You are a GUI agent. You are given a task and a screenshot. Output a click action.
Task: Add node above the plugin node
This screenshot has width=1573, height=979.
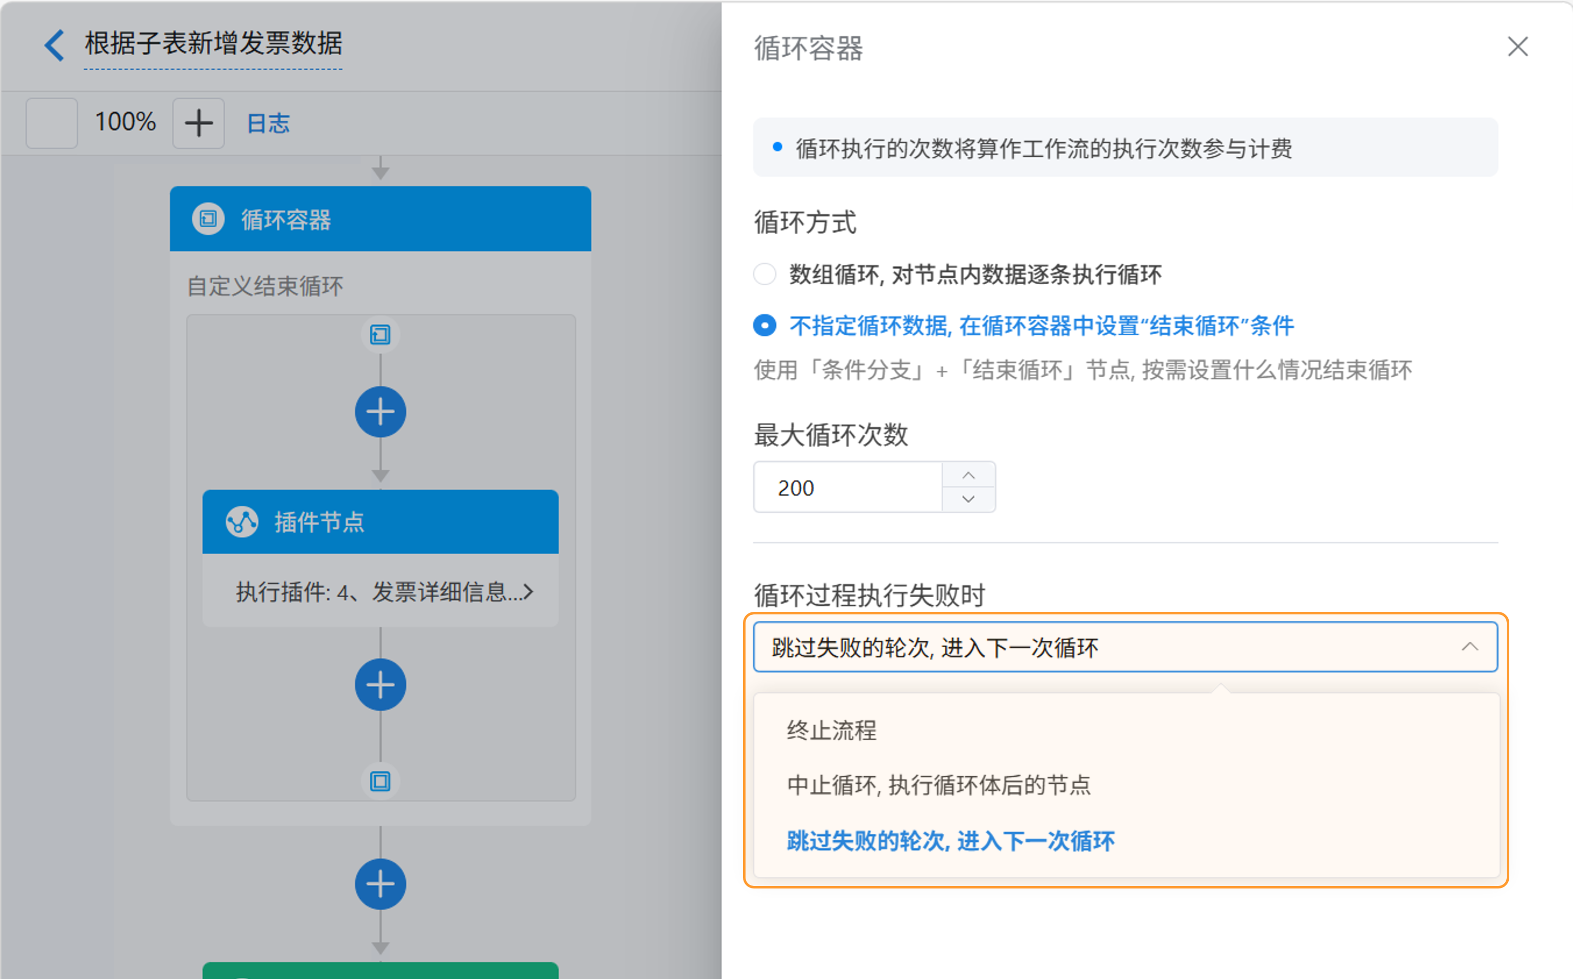[380, 412]
